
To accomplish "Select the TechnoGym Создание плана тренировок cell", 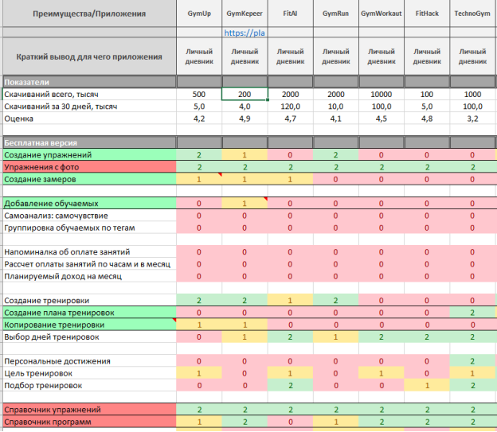I will point(472,313).
